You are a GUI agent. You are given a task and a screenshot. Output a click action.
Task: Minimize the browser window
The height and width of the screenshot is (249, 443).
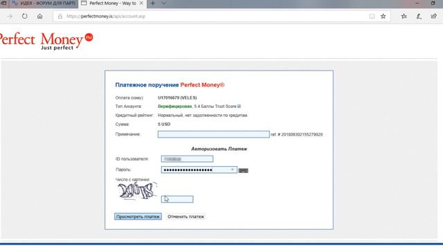pyautogui.click(x=417, y=3)
